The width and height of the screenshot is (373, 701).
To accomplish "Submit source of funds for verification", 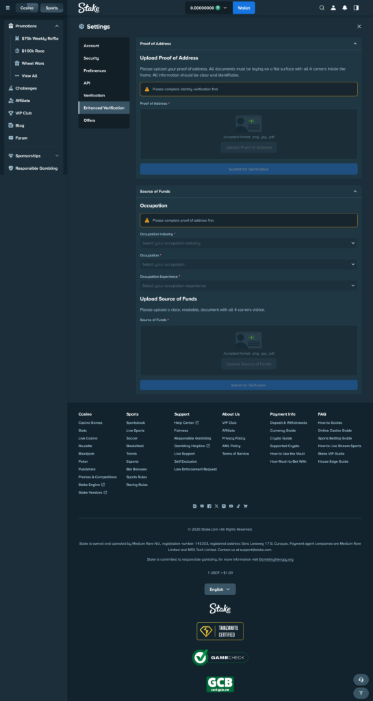I will (249, 385).
